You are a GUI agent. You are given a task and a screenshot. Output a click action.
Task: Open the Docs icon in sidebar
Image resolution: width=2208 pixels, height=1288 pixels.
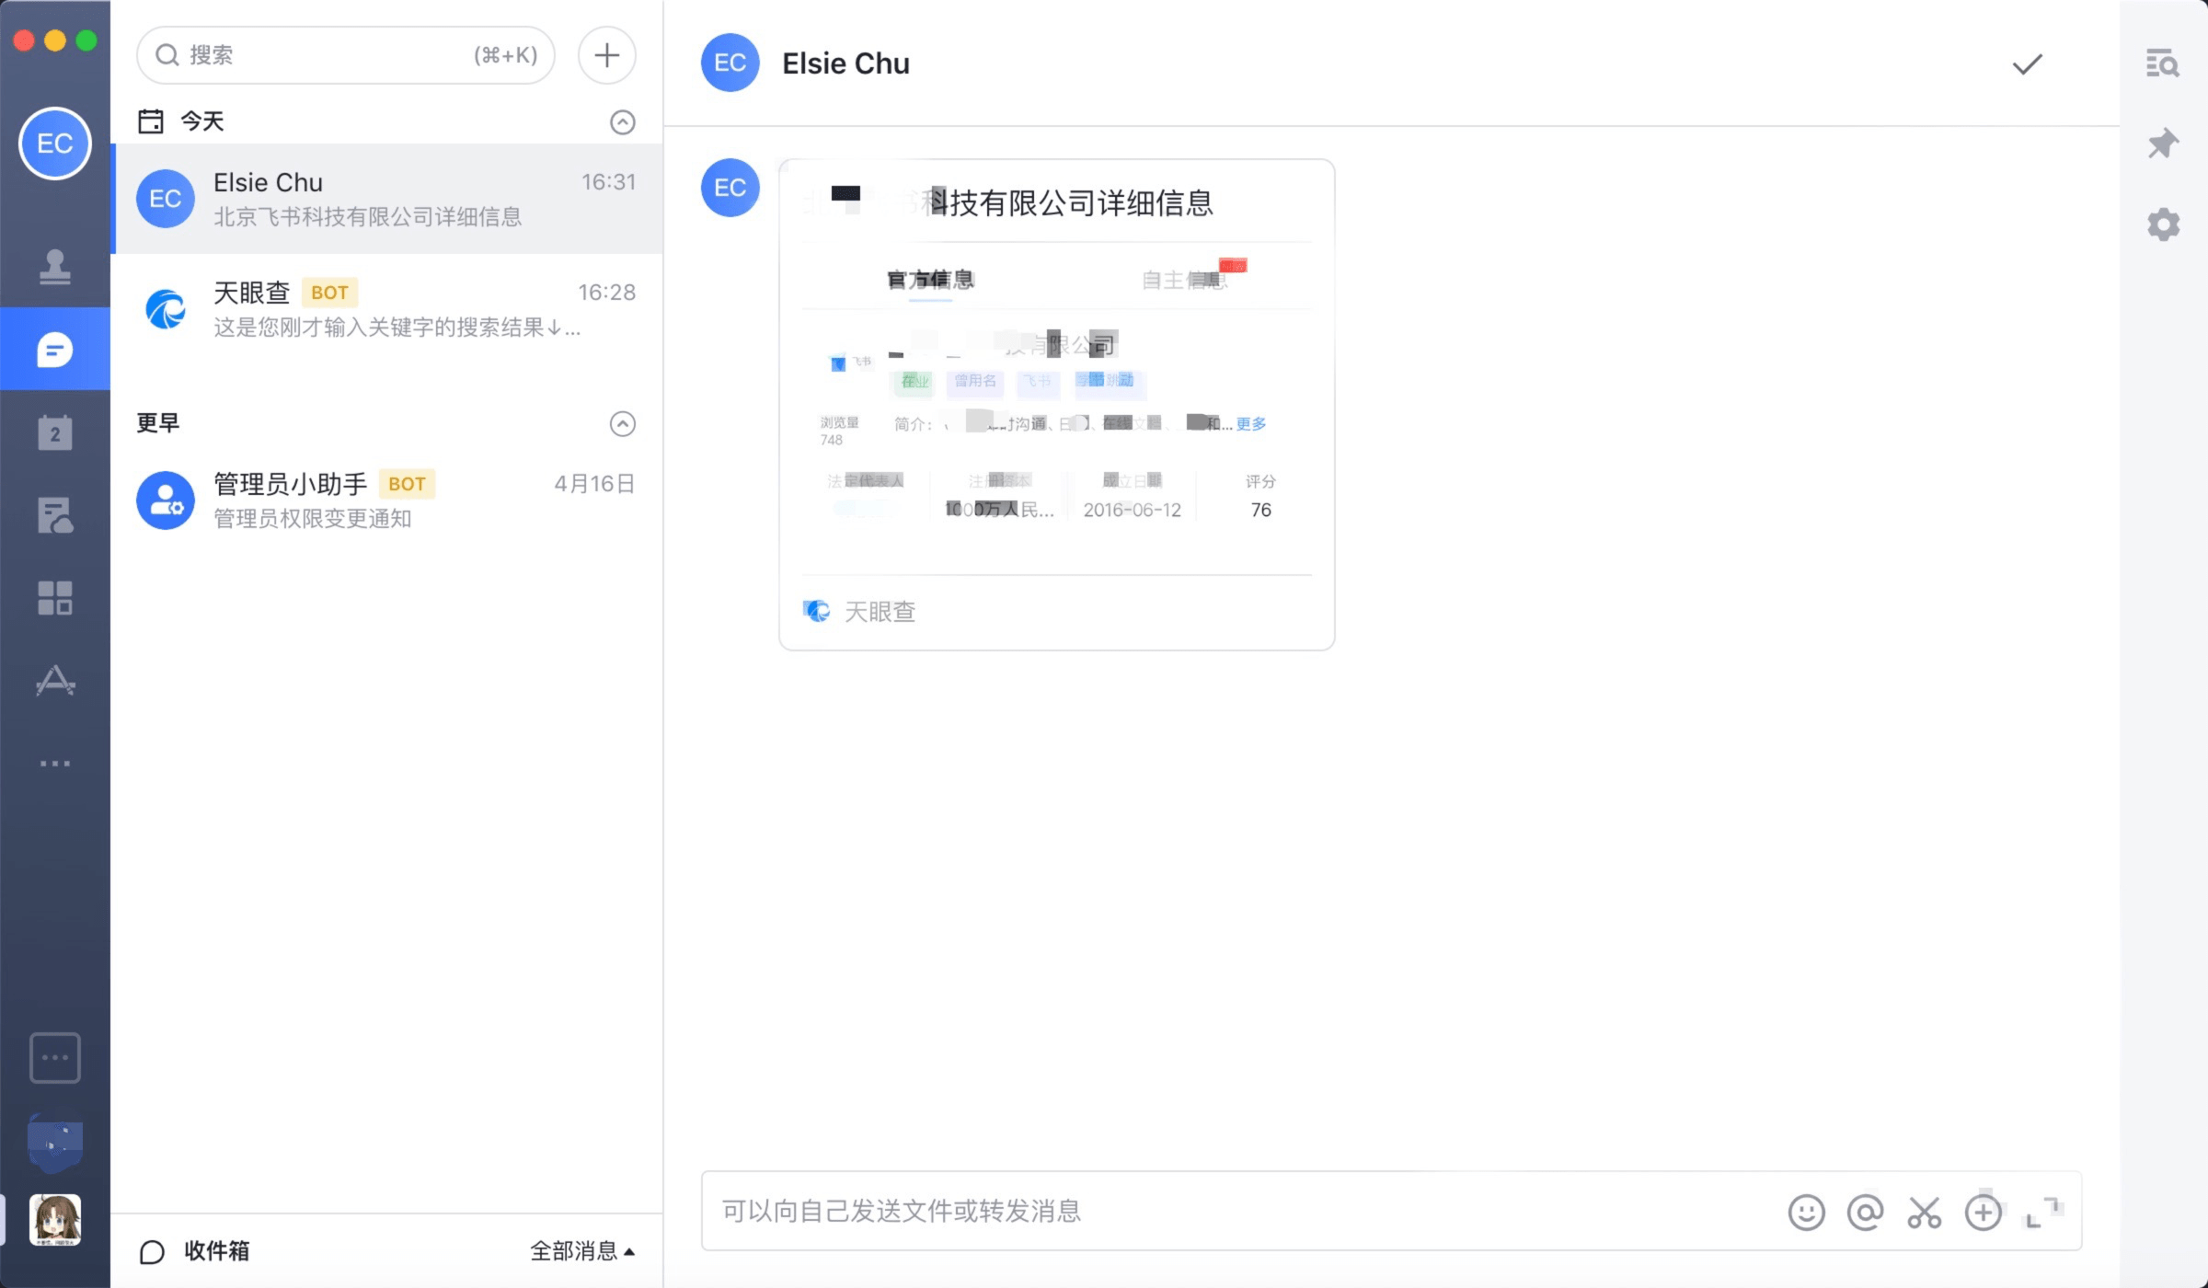(55, 515)
